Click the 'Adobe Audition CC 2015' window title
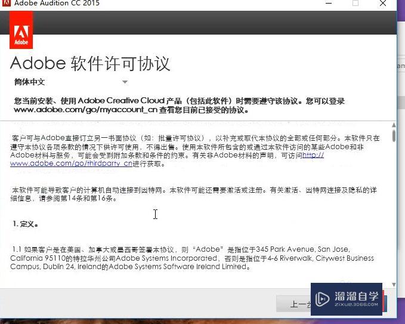The width and height of the screenshot is (405, 324). click(57, 3)
